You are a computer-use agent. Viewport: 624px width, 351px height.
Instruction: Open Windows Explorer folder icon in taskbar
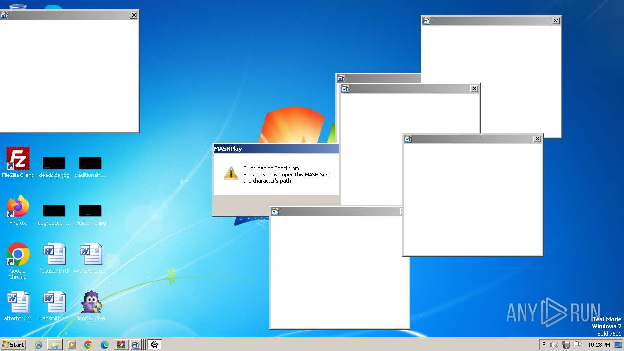pyautogui.click(x=55, y=345)
